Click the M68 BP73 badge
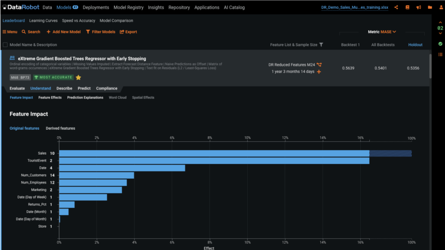The image size is (445, 250). (20, 77)
